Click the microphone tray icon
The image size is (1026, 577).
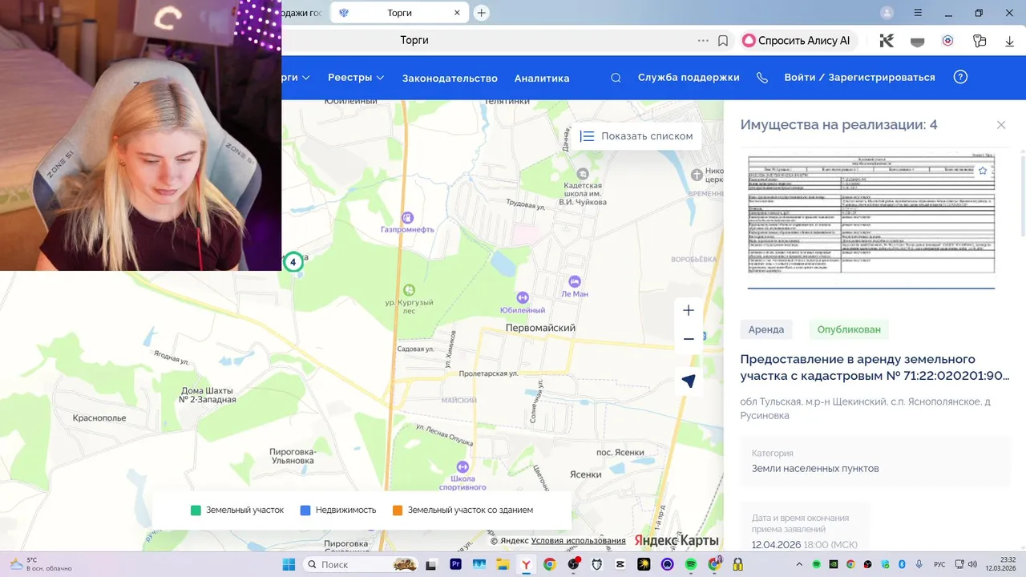click(919, 564)
